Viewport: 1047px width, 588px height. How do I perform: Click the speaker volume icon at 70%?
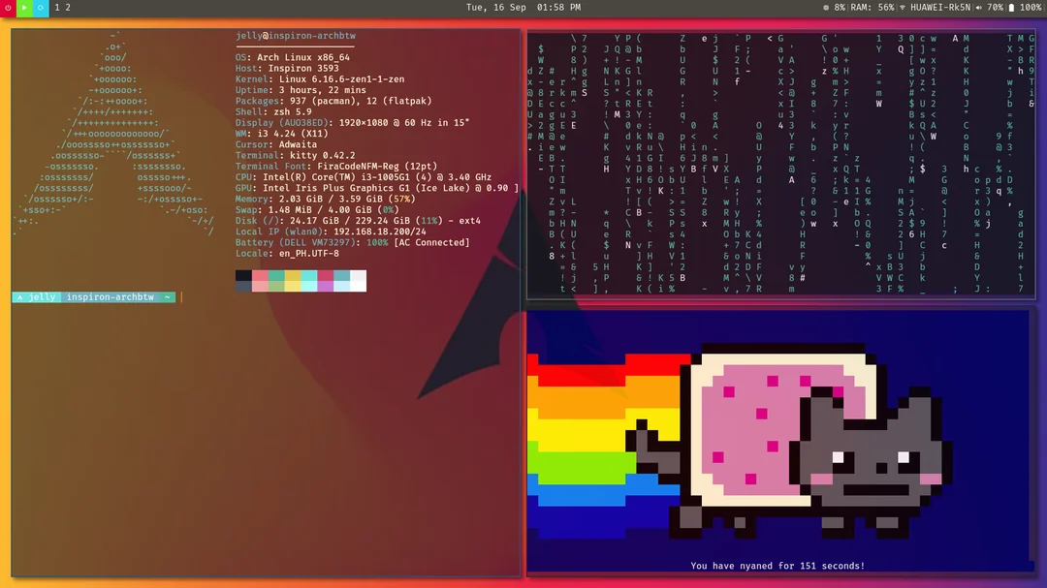point(979,8)
